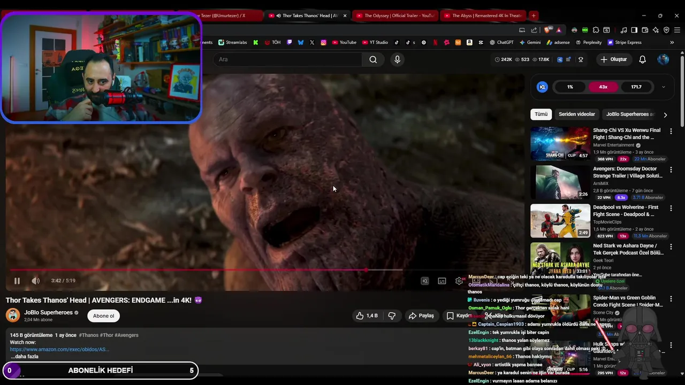The height and width of the screenshot is (385, 685).
Task: Open the Bluesky butterfly bookmark
Action: (x=301, y=42)
